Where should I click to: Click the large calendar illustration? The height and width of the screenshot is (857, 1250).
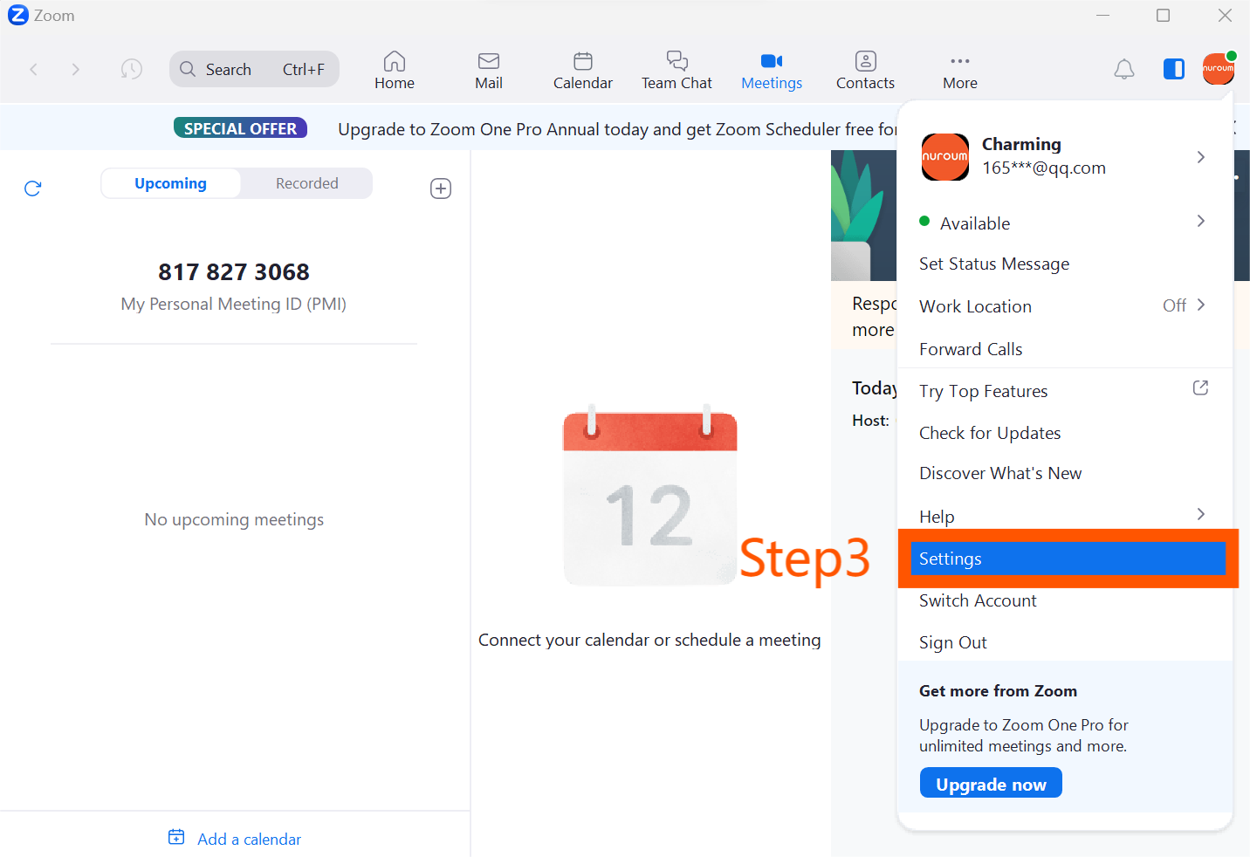[650, 495]
